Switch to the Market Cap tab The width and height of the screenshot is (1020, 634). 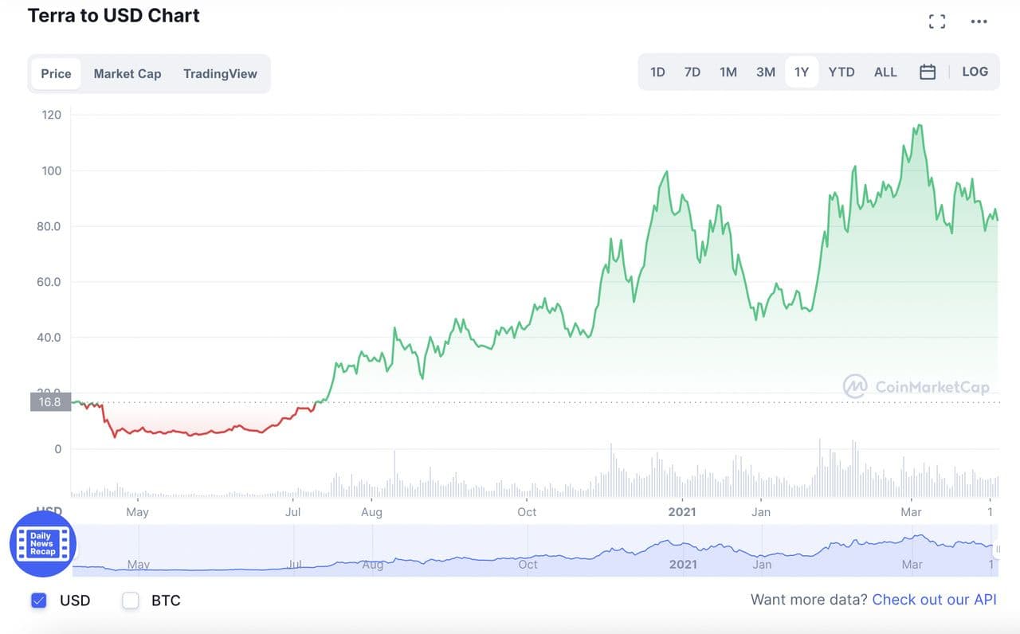(127, 73)
